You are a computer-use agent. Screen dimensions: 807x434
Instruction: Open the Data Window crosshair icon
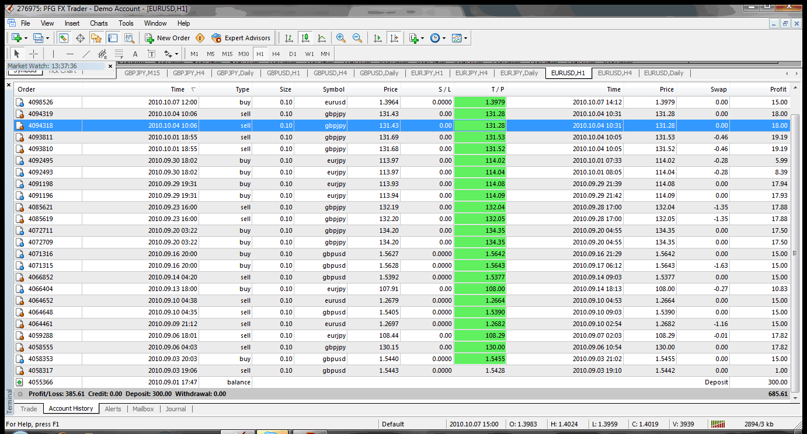[80, 38]
